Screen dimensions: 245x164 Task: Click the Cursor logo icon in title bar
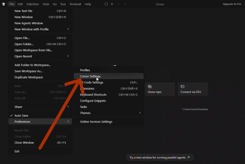click(x=3, y=4)
